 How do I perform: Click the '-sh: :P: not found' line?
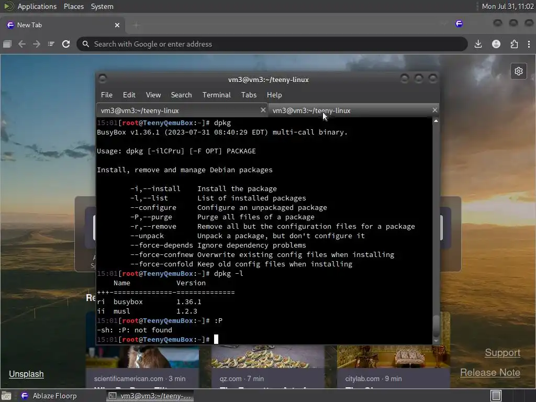click(x=135, y=330)
